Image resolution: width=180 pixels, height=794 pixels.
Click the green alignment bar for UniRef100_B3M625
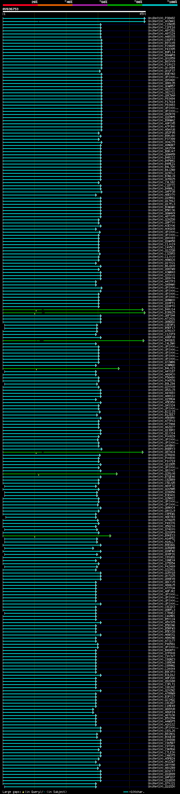(74, 313)
